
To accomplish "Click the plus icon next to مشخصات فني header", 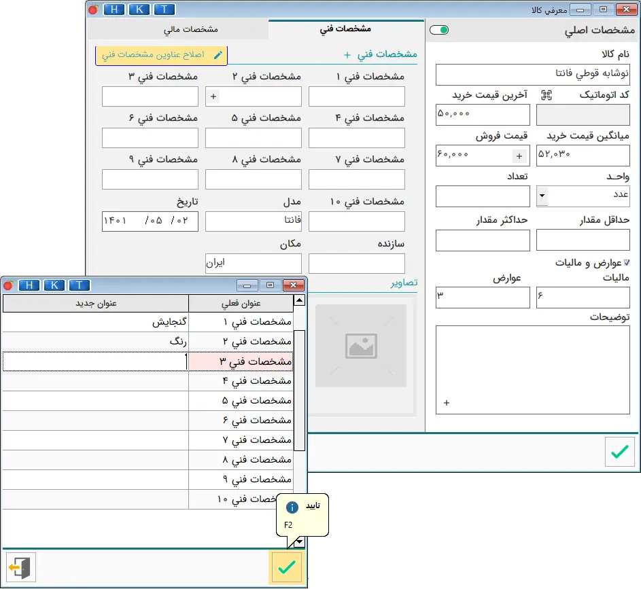I will coord(347,54).
